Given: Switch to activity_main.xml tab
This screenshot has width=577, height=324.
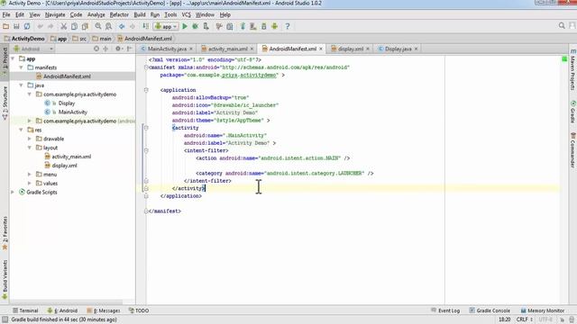Looking at the screenshot, I should pos(227,49).
